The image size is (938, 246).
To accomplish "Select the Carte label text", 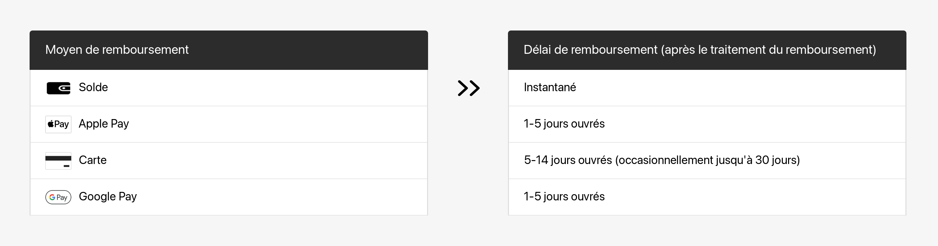I will (x=92, y=160).
